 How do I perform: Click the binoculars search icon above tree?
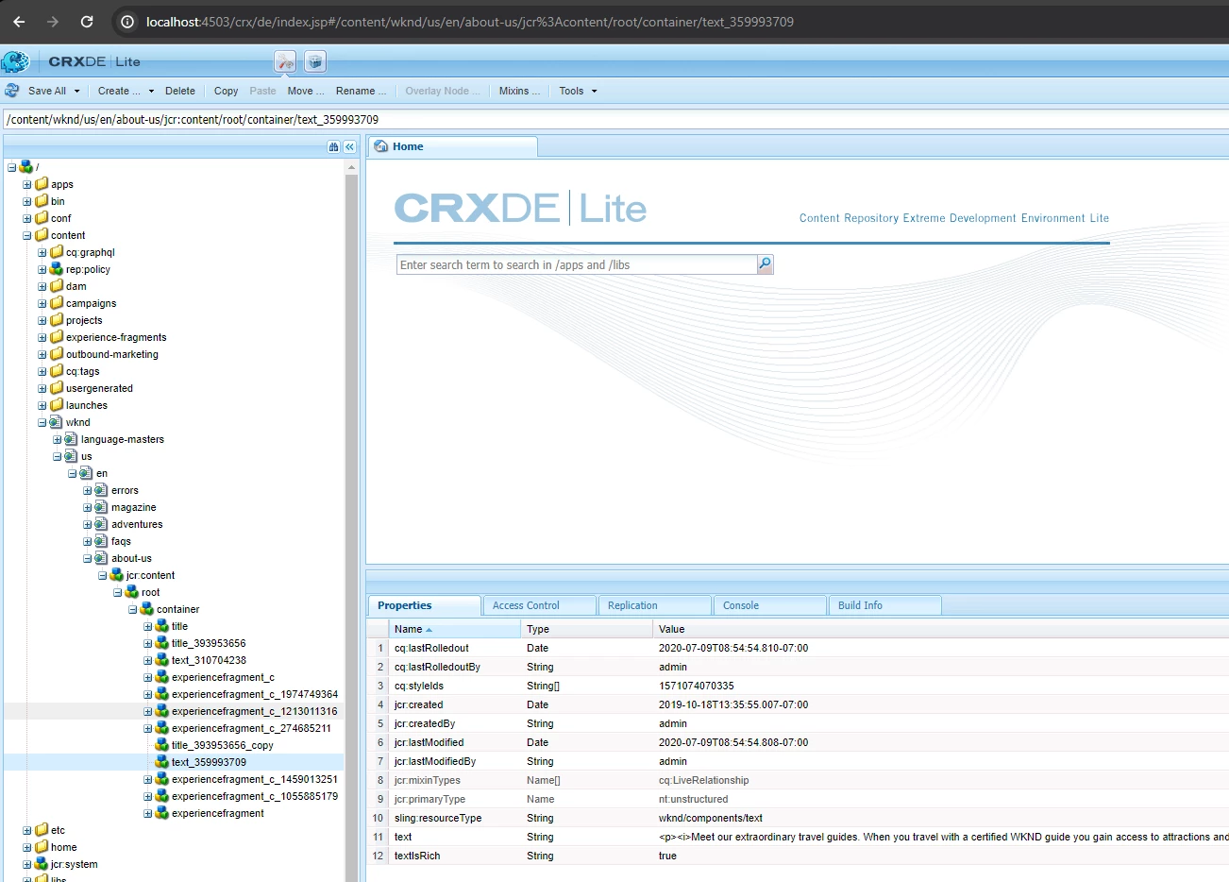[333, 146]
